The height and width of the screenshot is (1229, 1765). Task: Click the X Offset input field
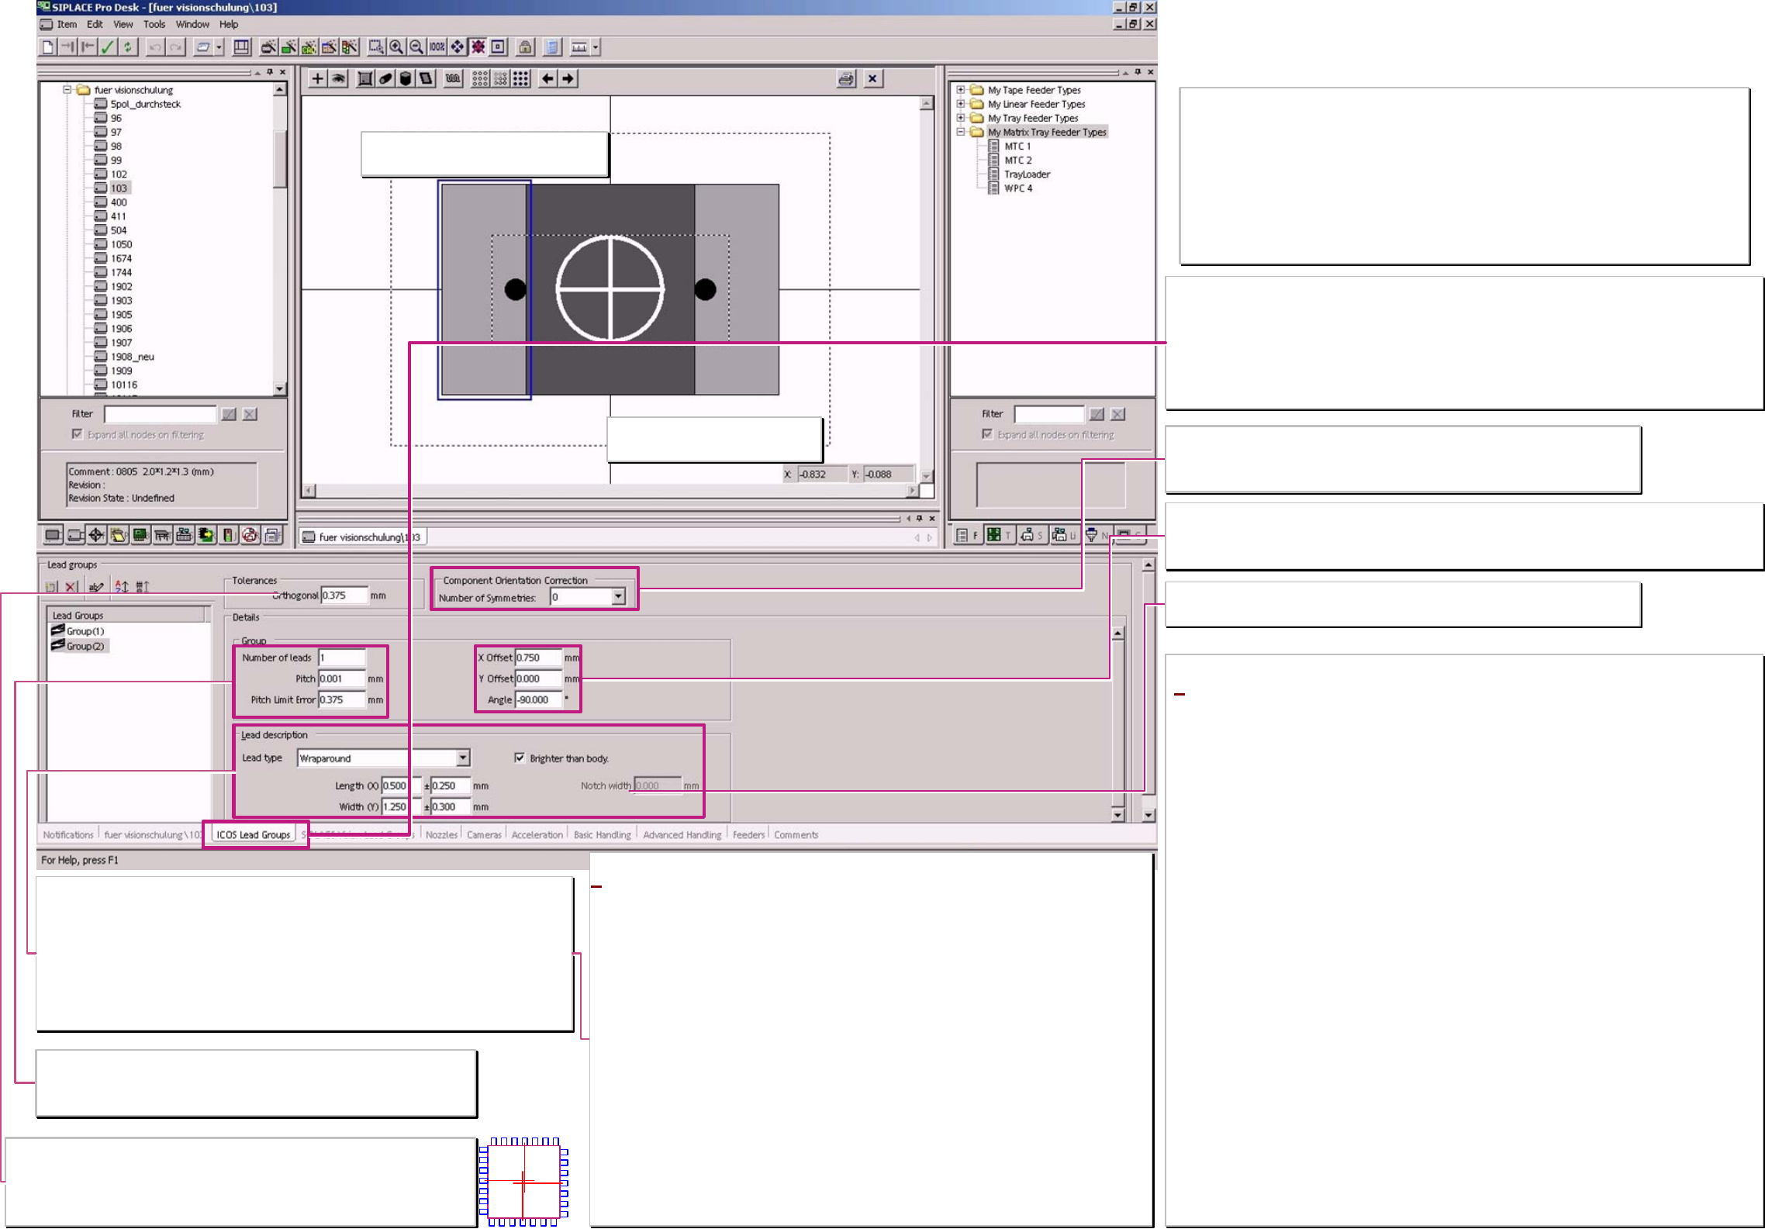coord(537,658)
